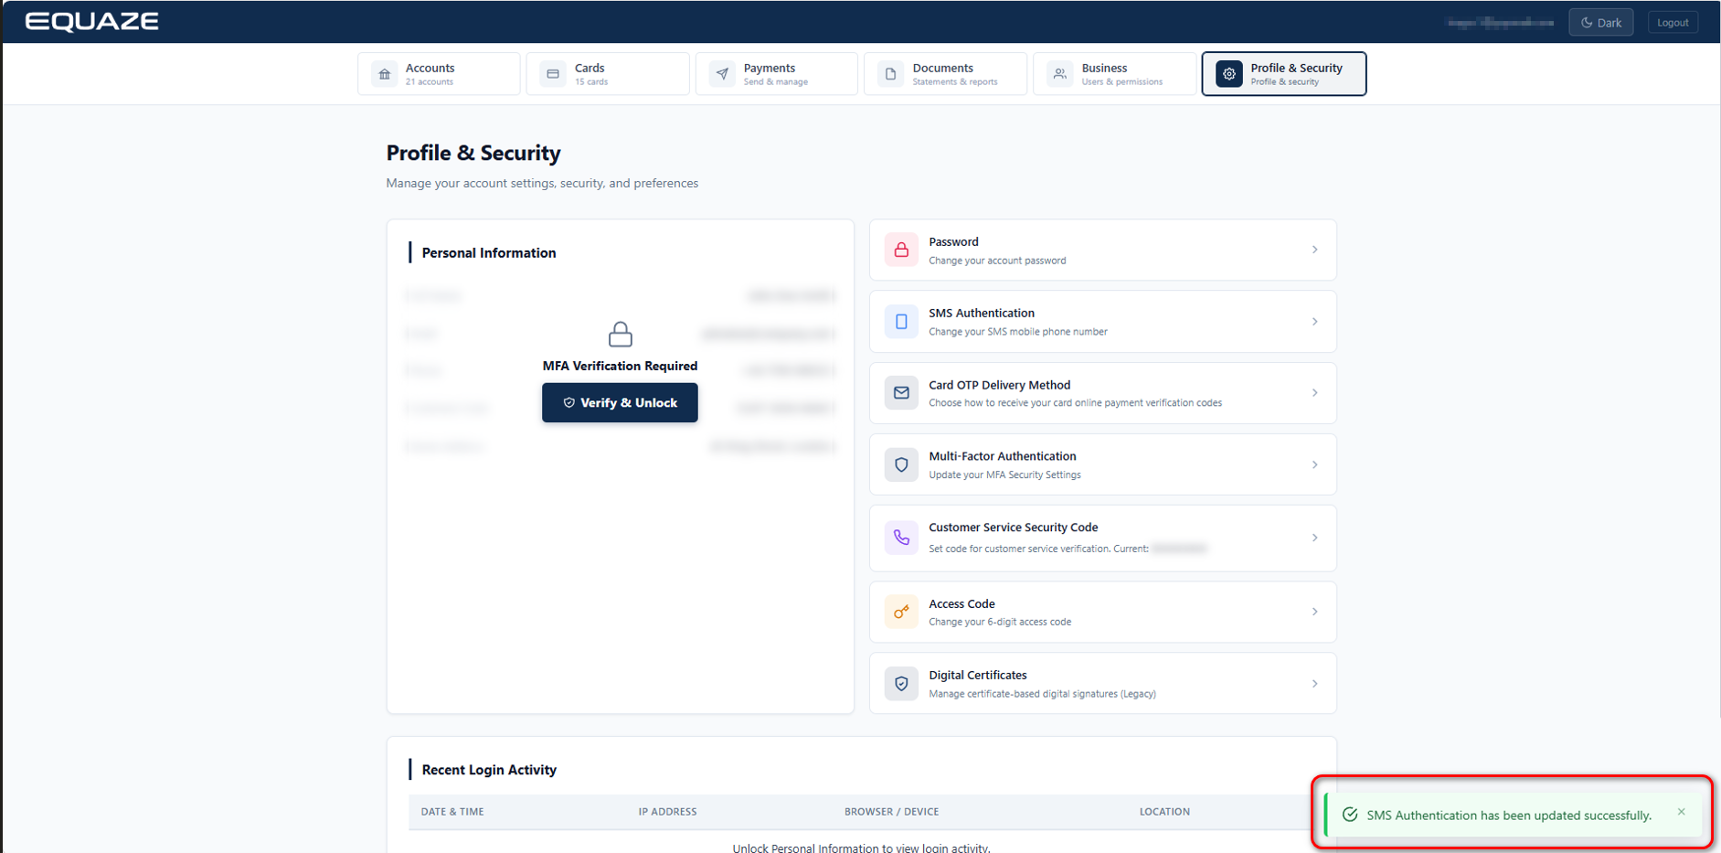Screen dimensions: 1721x853
Task: Open Customer Service Security Code settings
Action: click(x=1103, y=538)
